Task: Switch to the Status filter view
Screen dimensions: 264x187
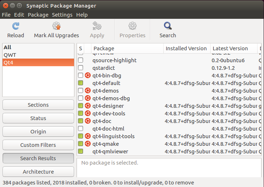Action: pyautogui.click(x=38, y=118)
